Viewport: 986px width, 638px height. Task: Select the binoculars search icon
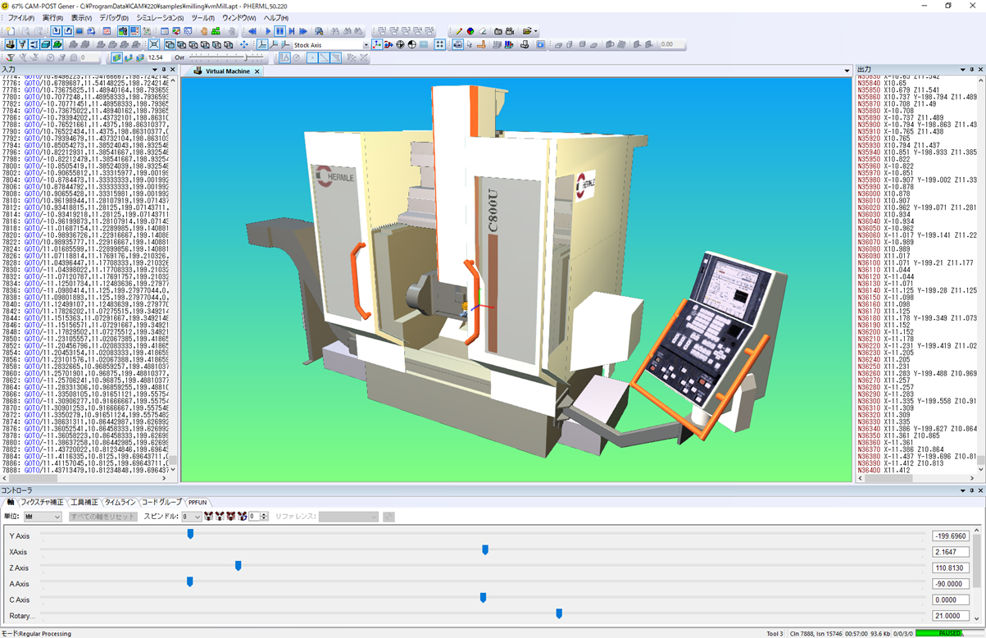[x=334, y=32]
